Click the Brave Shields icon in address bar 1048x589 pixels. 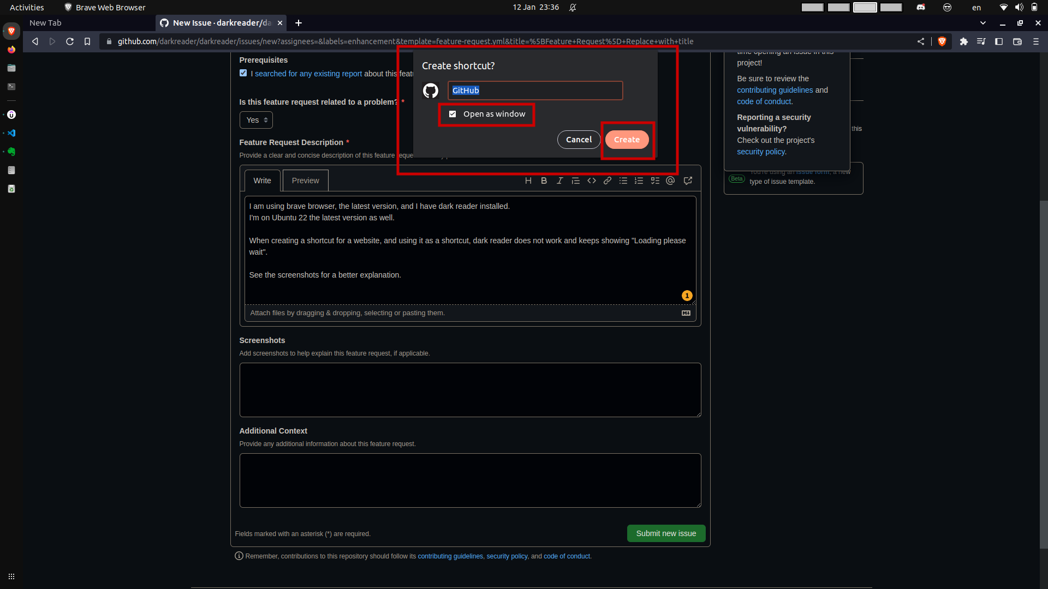click(x=942, y=41)
